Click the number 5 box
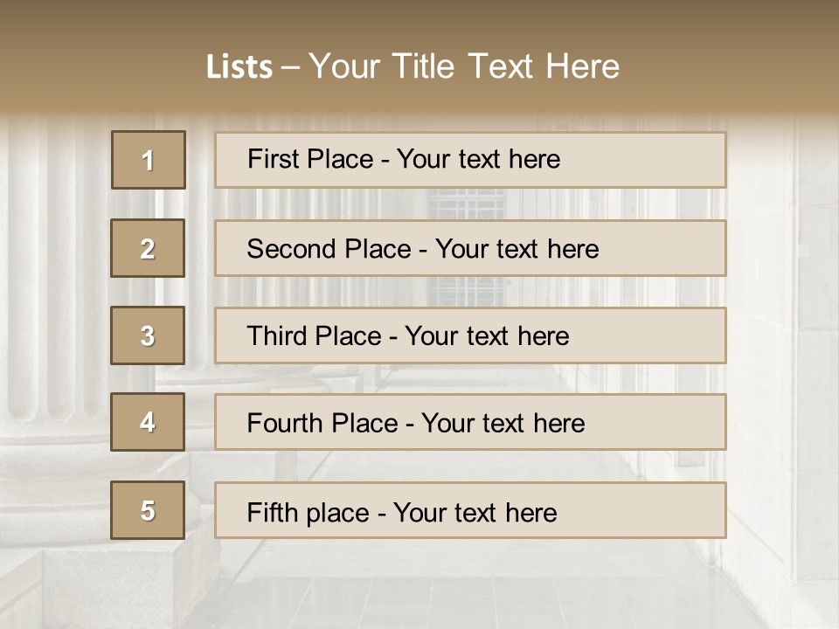This screenshot has height=629, width=839. (x=148, y=510)
